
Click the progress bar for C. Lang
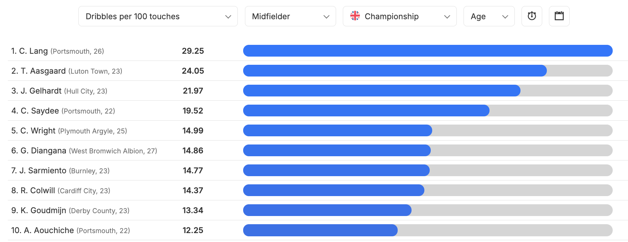click(428, 51)
